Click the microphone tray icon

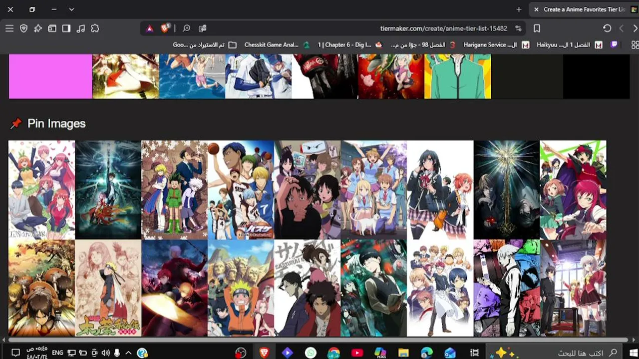[117, 353]
